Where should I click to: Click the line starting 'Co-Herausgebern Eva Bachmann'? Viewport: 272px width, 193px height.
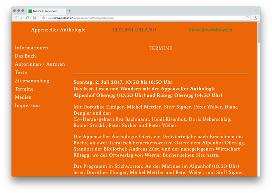(153, 119)
